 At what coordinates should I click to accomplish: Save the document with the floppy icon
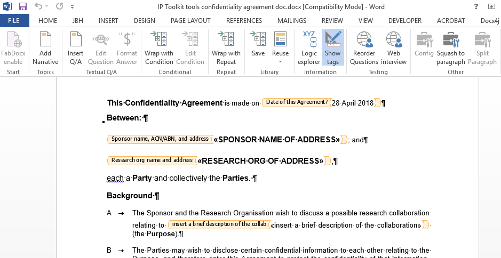pos(23,6)
